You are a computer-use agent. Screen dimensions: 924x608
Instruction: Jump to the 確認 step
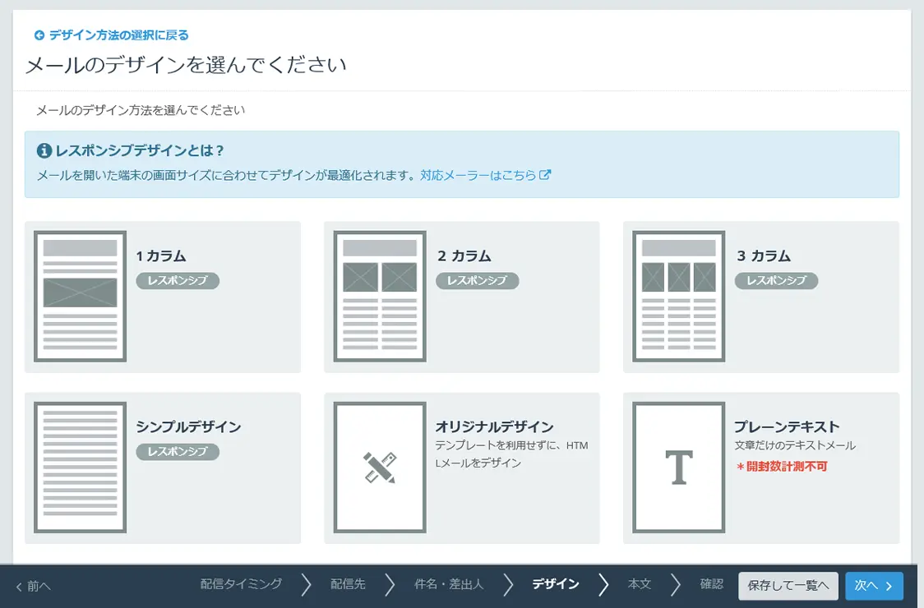pos(711,584)
